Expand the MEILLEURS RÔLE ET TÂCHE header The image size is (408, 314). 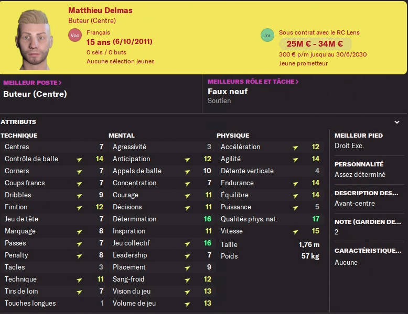coord(253,82)
